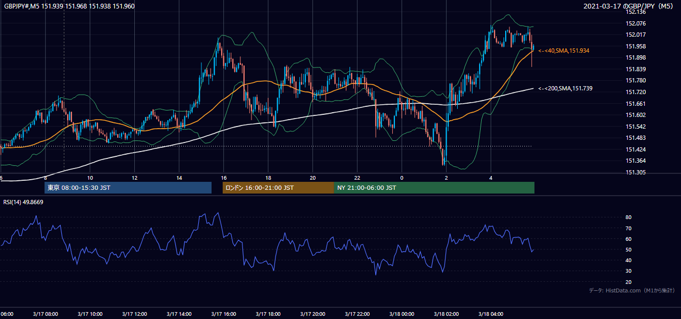Click the 3/17 14:00 time axis label
This screenshot has height=319, width=681.
coord(179,314)
